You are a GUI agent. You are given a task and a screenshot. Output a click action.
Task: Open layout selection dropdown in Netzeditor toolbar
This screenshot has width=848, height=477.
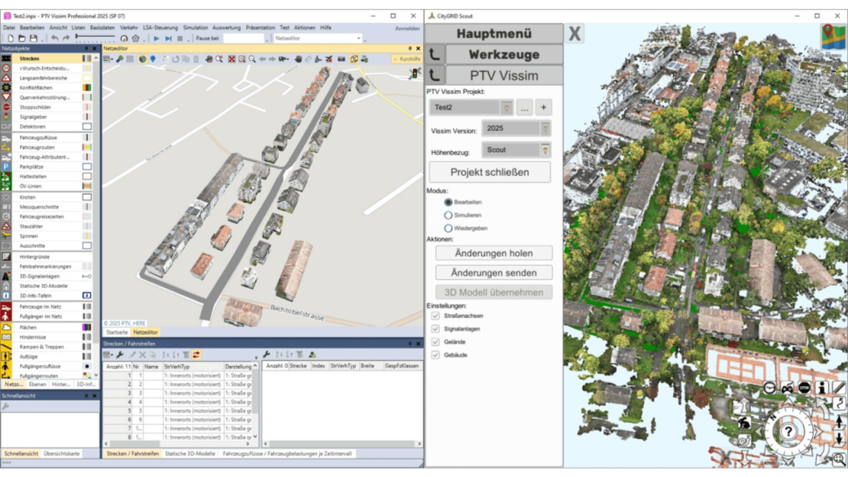click(108, 59)
